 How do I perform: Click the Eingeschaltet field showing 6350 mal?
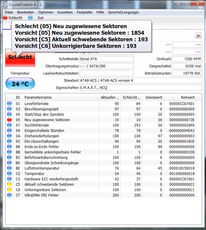pyautogui.click(x=187, y=66)
